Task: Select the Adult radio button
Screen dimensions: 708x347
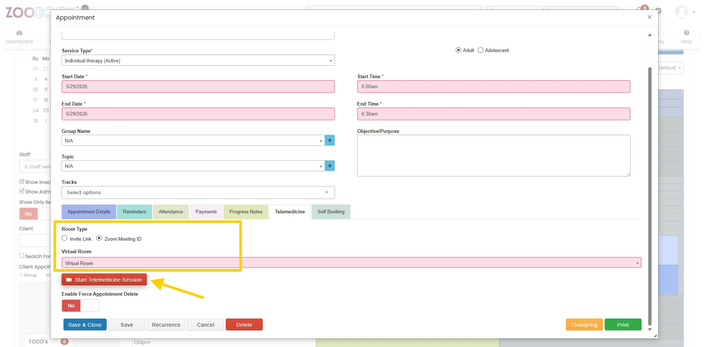Action: coord(458,50)
